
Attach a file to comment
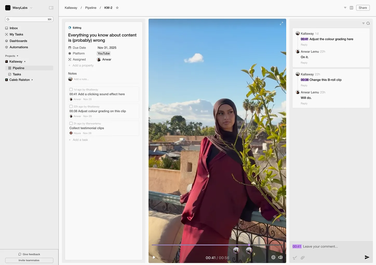(303, 258)
